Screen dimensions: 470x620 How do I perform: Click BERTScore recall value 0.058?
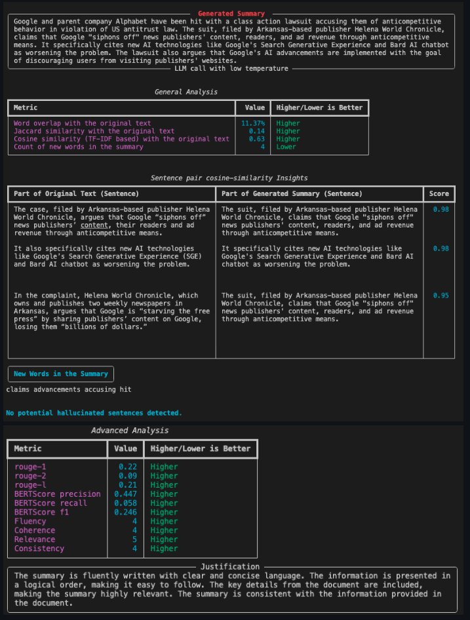pyautogui.click(x=125, y=503)
